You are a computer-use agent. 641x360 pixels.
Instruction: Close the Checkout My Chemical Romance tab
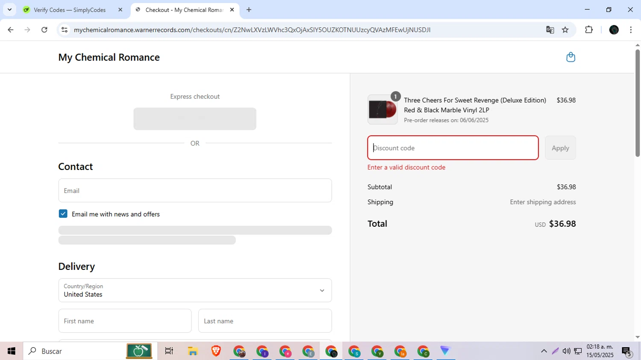(x=232, y=9)
